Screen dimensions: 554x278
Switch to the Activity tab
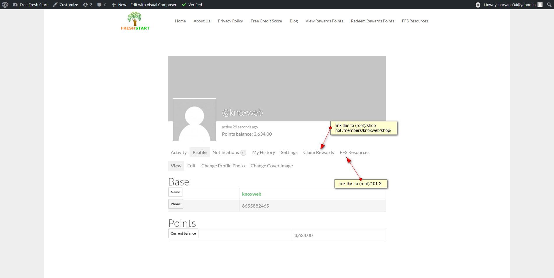[x=178, y=152]
